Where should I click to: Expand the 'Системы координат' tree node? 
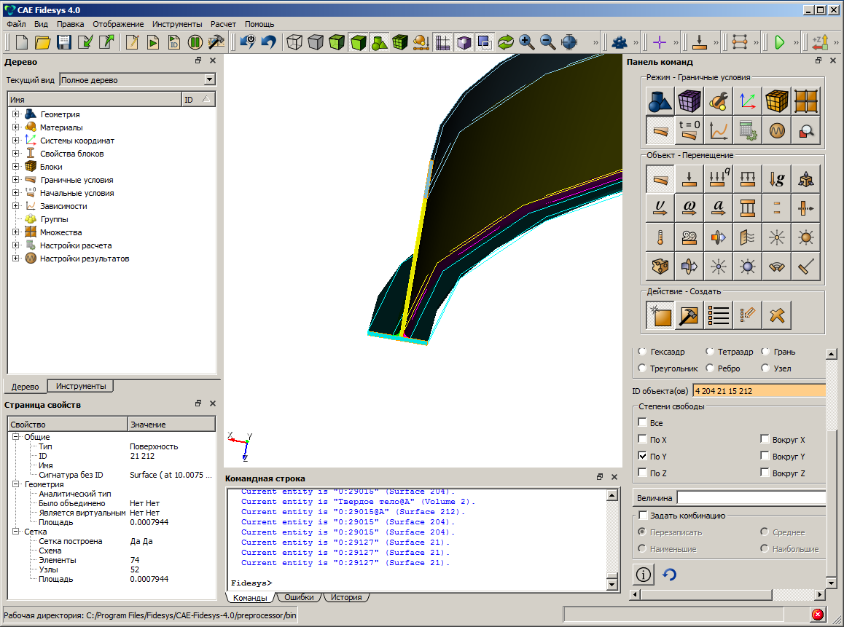point(15,140)
